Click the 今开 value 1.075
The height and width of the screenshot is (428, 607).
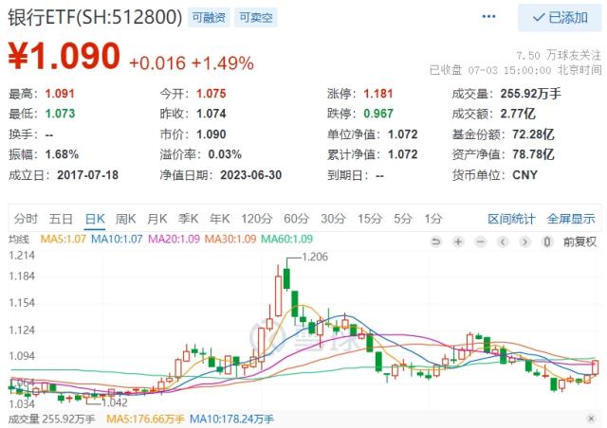tap(211, 94)
